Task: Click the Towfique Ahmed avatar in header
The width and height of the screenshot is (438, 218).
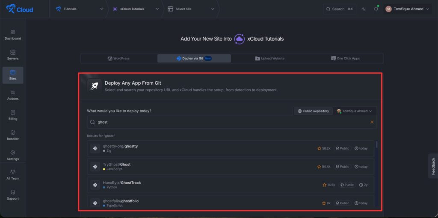Action: pyautogui.click(x=388, y=9)
